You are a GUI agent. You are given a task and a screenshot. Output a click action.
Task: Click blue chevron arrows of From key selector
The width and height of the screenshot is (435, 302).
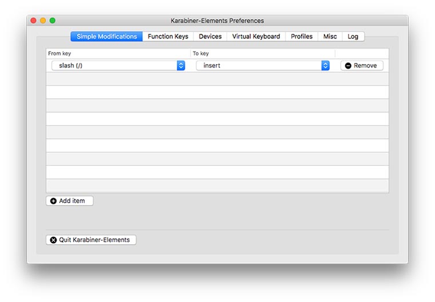[181, 66]
